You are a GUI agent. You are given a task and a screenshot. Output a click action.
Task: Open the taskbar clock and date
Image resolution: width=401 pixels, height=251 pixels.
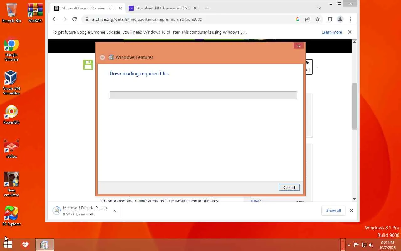[387, 245]
